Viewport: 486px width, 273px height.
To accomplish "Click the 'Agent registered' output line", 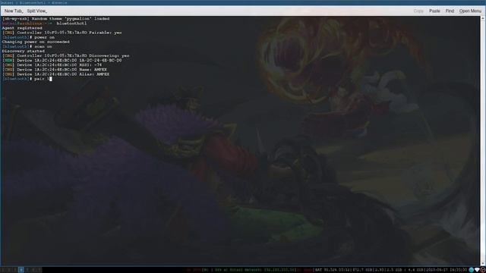I will point(22,28).
